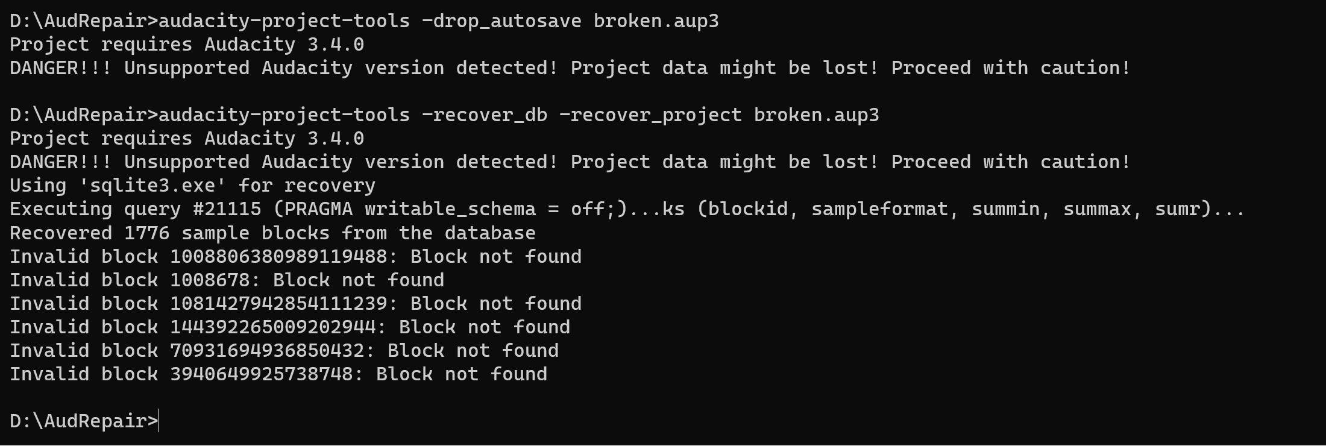The height and width of the screenshot is (446, 1326).
Task: Click the second 'Project requires Audacity 3.4.0' line
Action: point(187,139)
